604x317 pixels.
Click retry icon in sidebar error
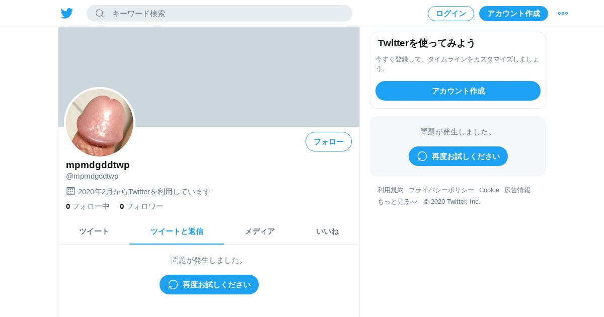click(x=422, y=156)
